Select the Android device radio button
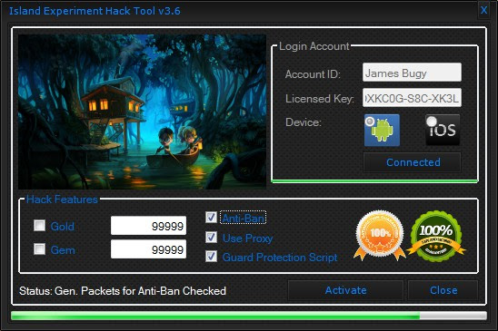Screen dimensions: 498x331 [x=369, y=122]
